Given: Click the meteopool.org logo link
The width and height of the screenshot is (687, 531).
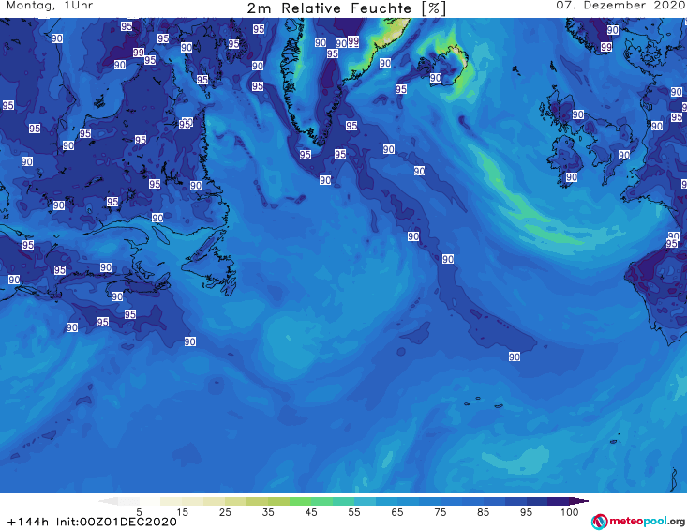Looking at the screenshot, I should click(638, 522).
